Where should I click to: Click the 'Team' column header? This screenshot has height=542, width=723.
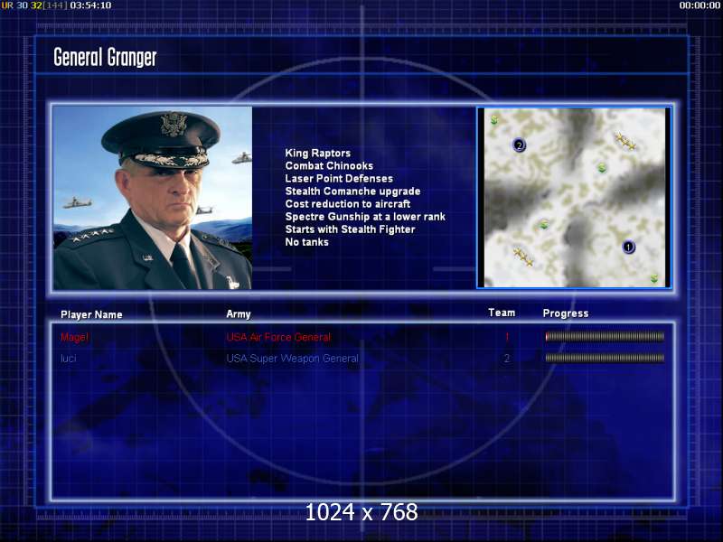pyautogui.click(x=502, y=313)
